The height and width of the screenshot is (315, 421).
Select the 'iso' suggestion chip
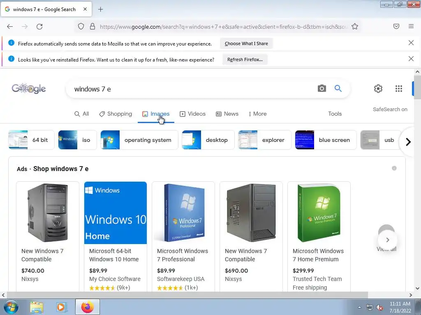77,140
